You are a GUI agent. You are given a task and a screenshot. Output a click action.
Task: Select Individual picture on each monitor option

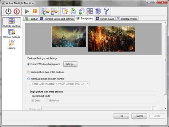pyautogui.click(x=28, y=79)
